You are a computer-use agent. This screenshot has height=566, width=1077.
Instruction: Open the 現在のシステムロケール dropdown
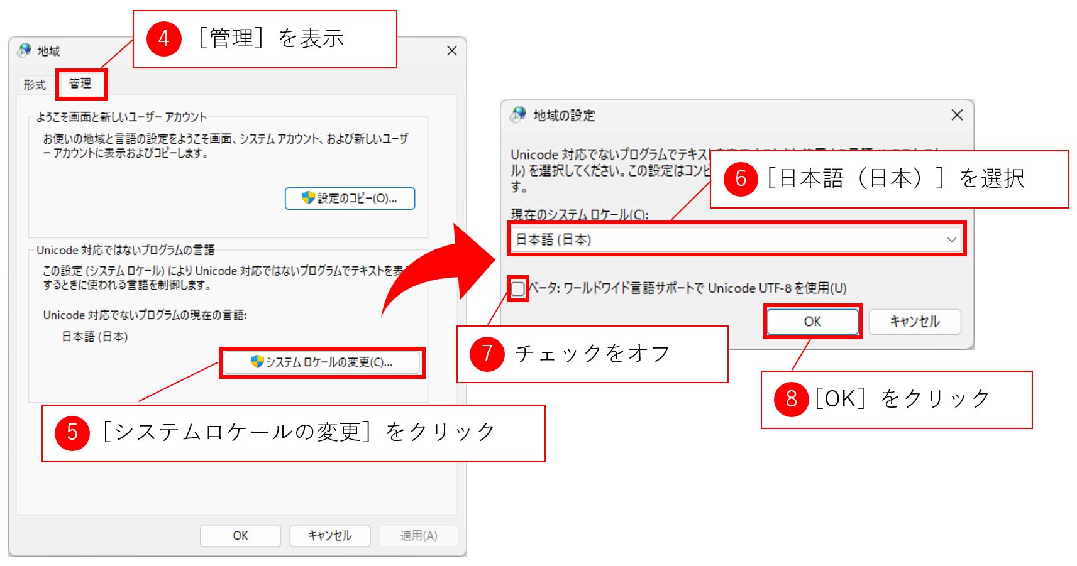pyautogui.click(x=736, y=239)
